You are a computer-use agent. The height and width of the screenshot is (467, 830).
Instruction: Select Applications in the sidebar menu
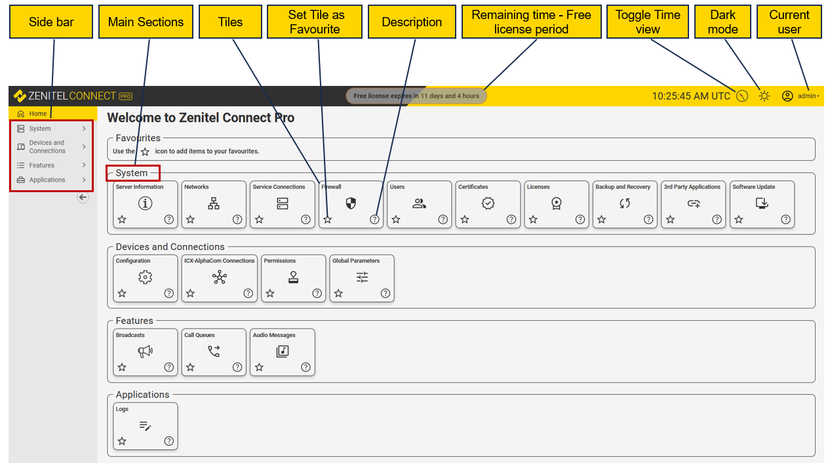(52, 180)
